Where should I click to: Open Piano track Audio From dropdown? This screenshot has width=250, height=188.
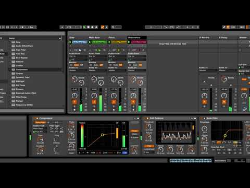click(118, 56)
